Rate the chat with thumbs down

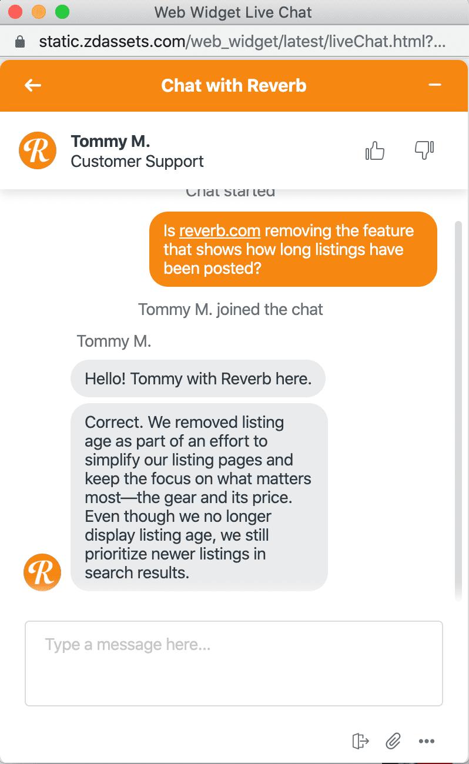[x=424, y=151]
